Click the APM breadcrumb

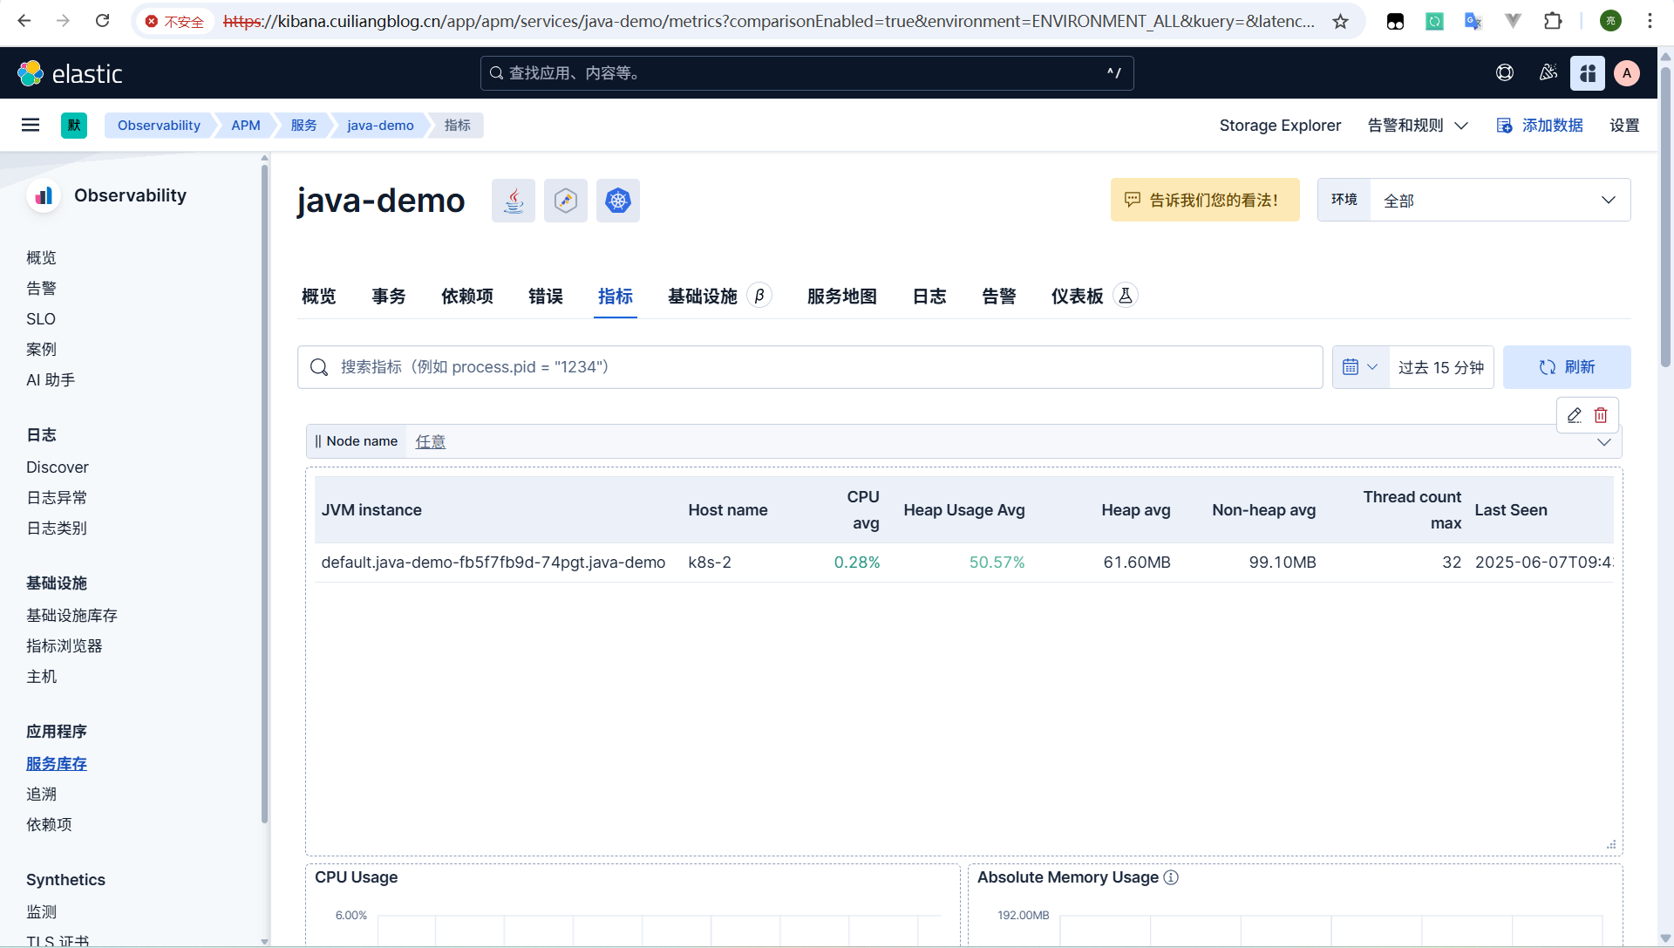[x=246, y=126]
